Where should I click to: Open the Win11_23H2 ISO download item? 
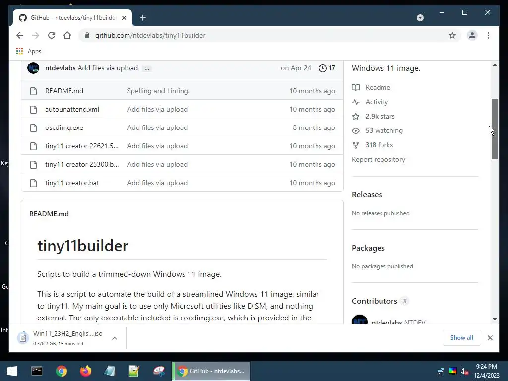click(60, 338)
